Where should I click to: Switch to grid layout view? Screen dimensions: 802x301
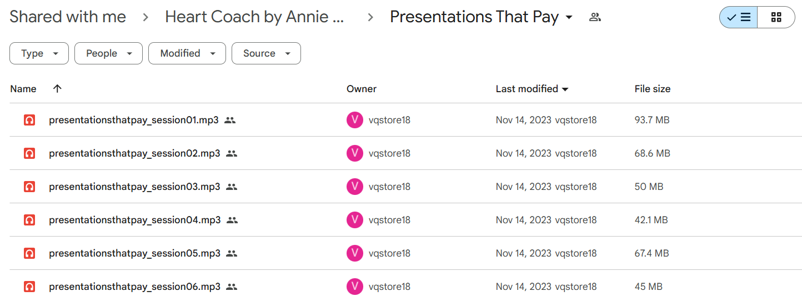coord(776,17)
